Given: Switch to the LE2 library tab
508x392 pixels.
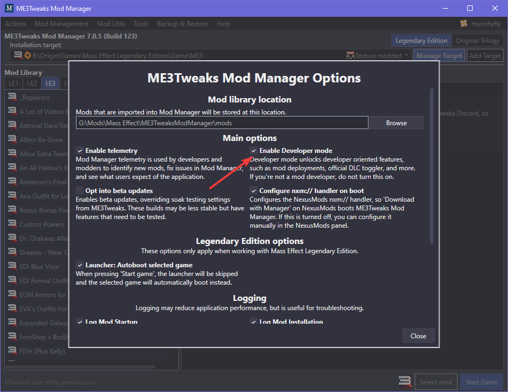Looking at the screenshot, I should click(x=32, y=83).
